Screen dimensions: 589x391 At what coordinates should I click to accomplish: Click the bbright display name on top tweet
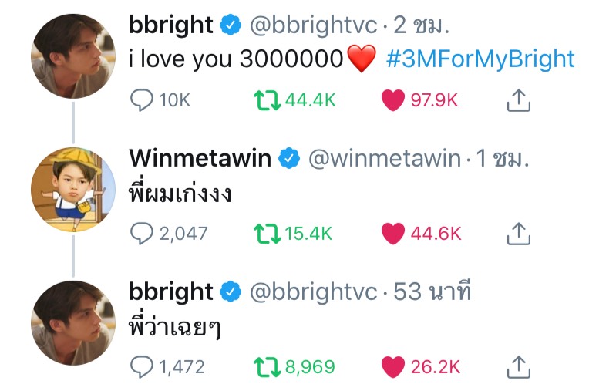171,25
